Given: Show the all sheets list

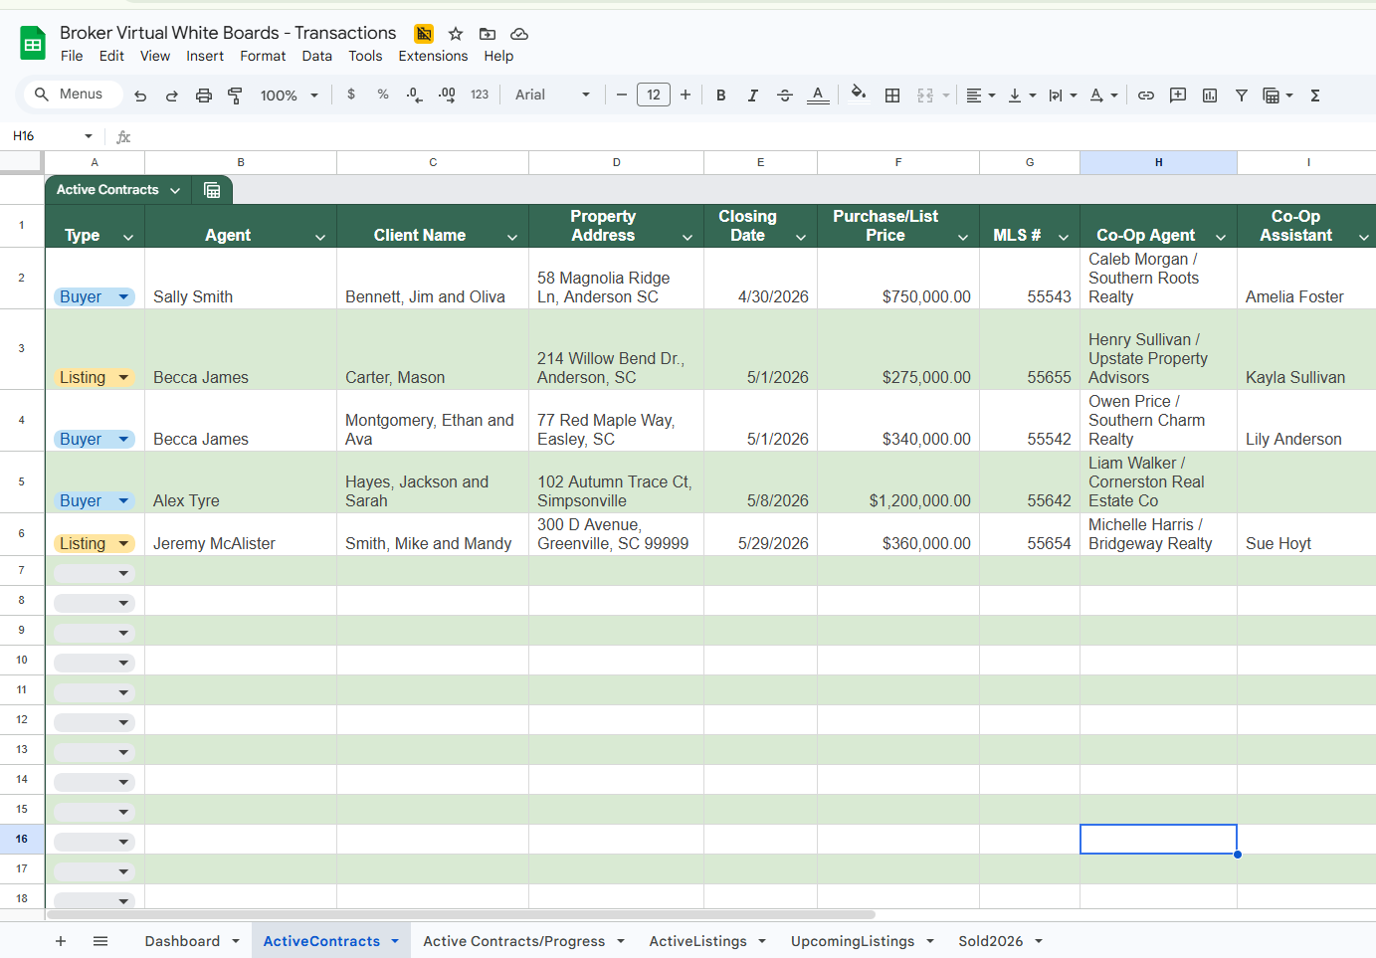Looking at the screenshot, I should click(x=100, y=941).
